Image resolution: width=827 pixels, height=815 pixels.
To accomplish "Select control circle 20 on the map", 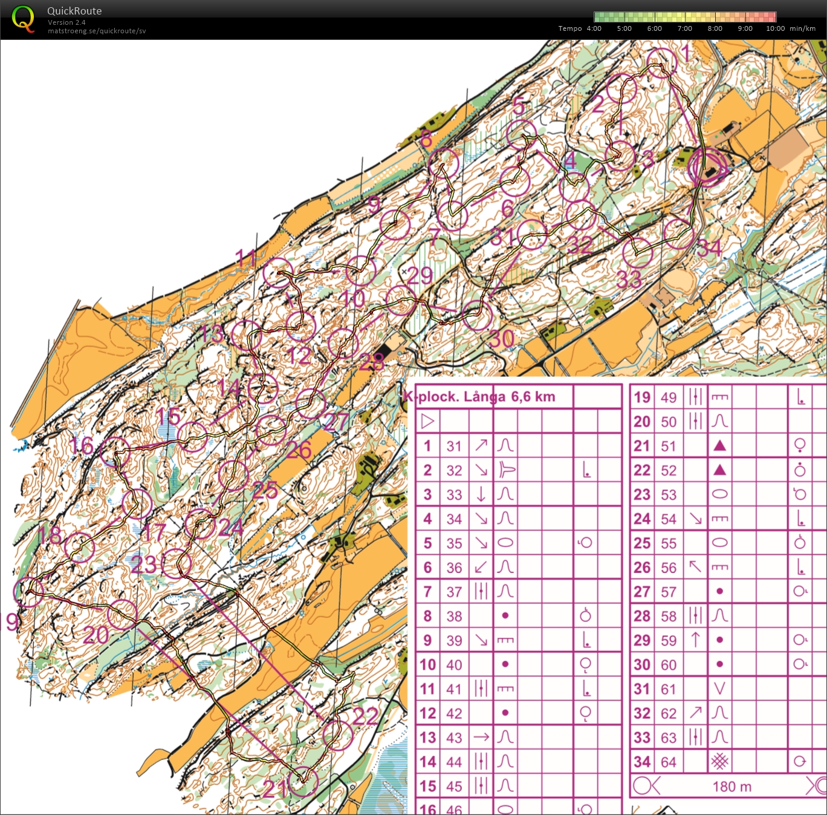I will point(122,615).
